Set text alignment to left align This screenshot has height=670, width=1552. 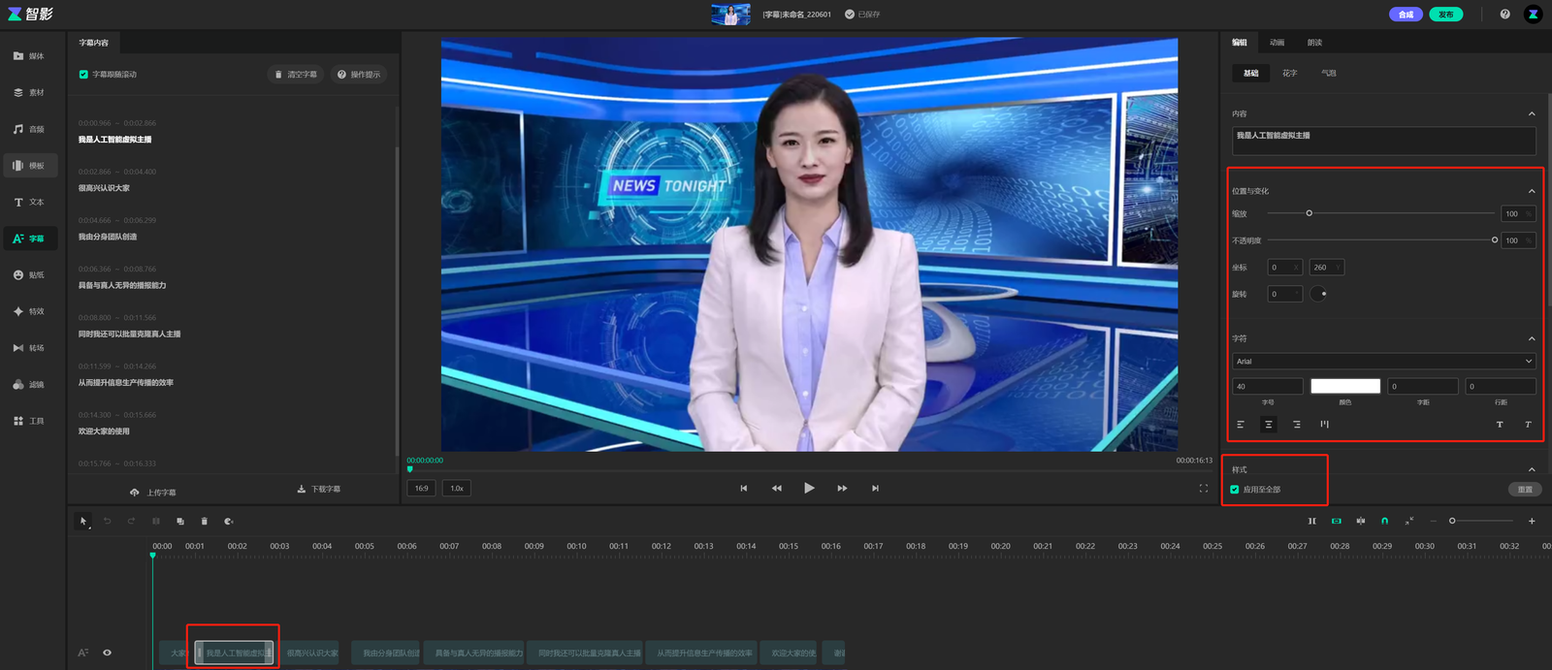click(1241, 425)
